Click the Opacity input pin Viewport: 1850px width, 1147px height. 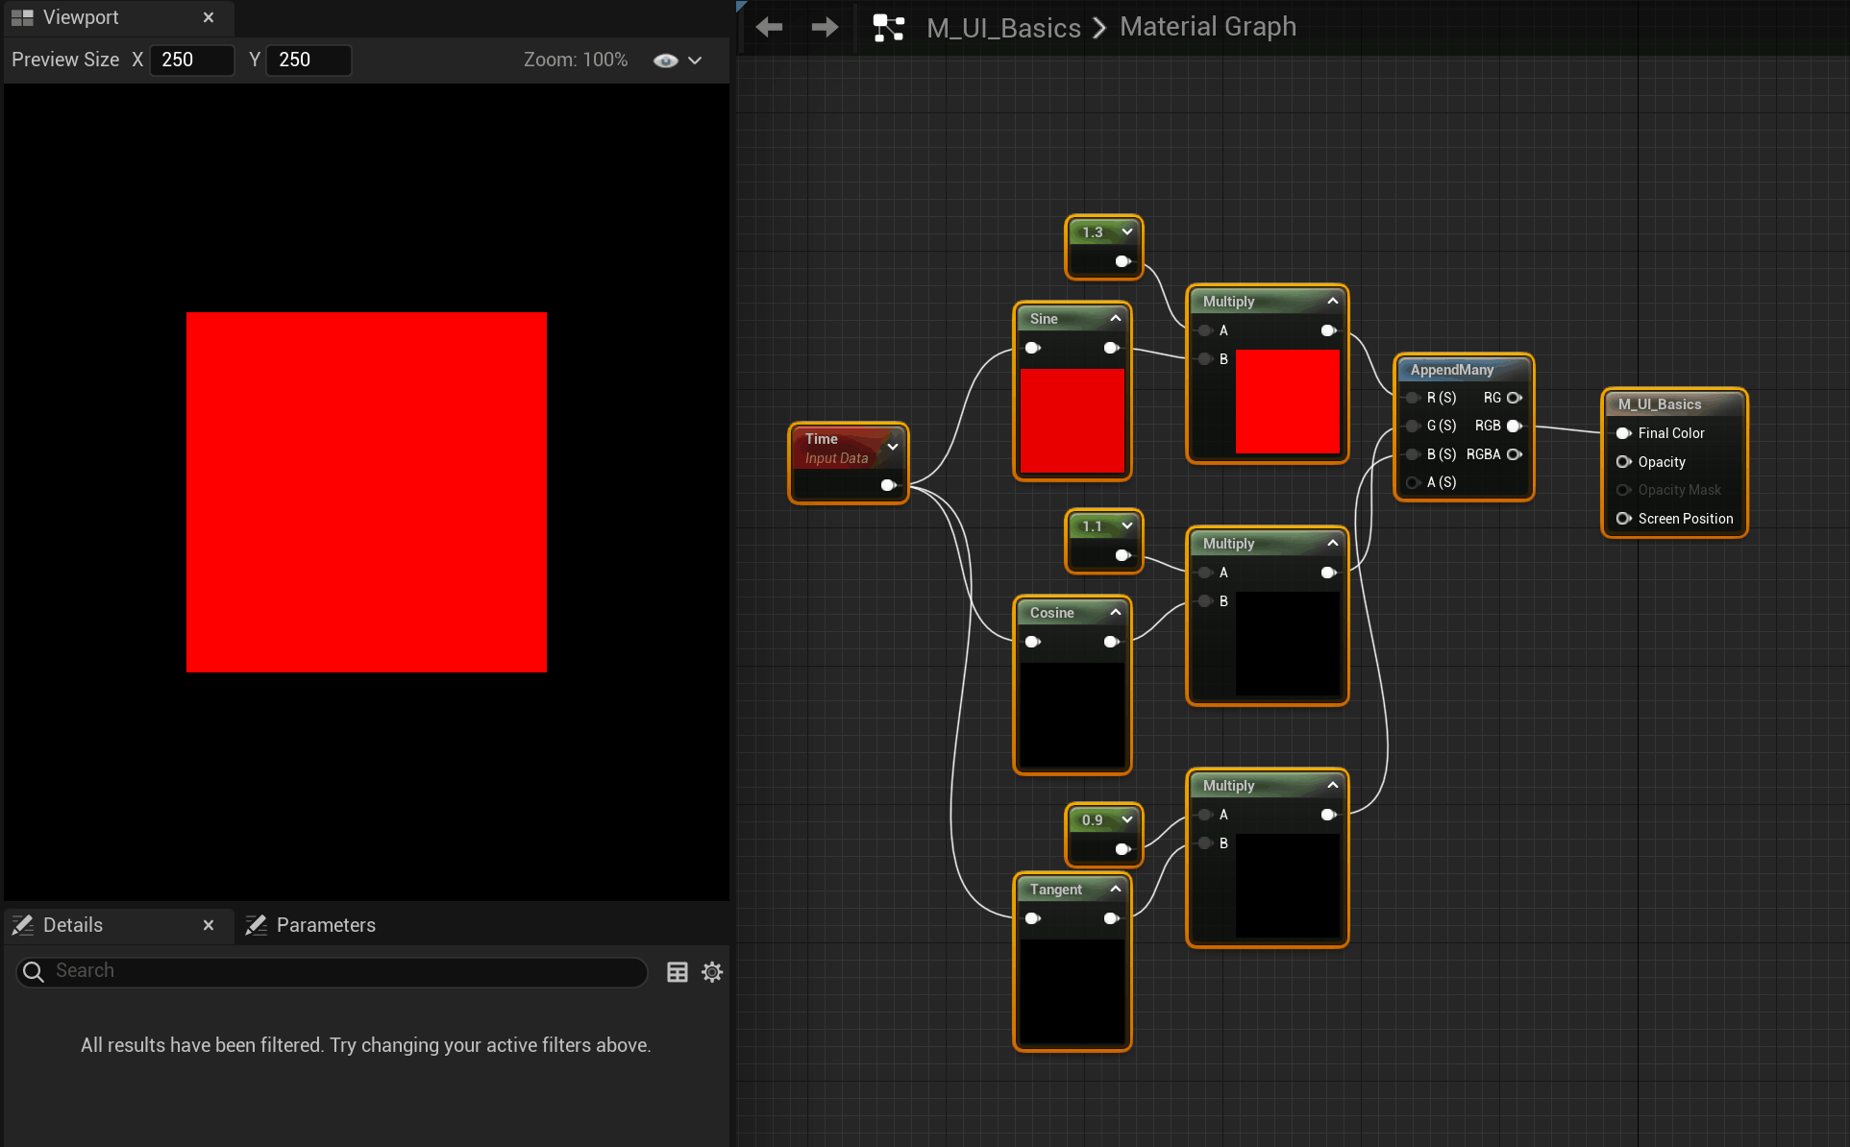pyautogui.click(x=1624, y=462)
